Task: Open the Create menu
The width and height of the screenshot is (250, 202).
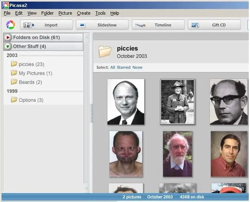Action: (84, 13)
